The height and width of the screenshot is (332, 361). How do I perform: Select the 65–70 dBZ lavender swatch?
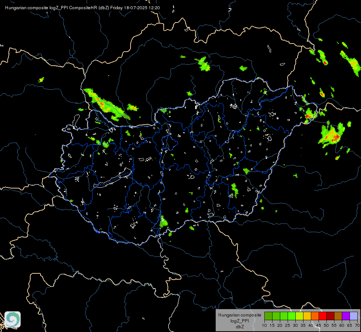(354, 316)
